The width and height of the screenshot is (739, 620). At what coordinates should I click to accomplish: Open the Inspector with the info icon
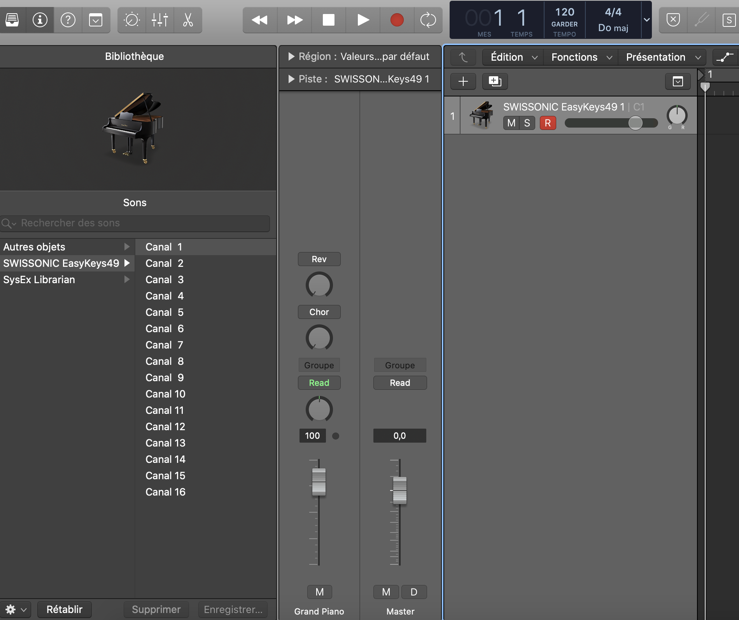coord(40,20)
